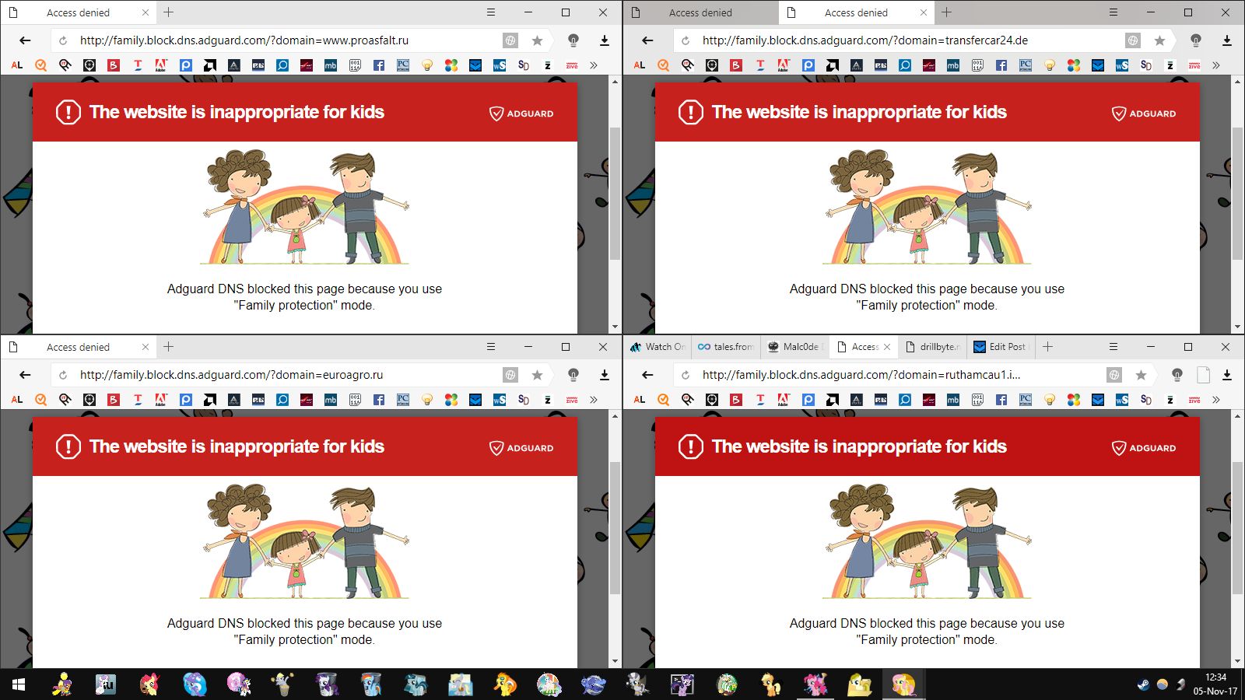Switch to the drillbyte tab
Viewport: 1245px width, 700px height.
click(932, 347)
